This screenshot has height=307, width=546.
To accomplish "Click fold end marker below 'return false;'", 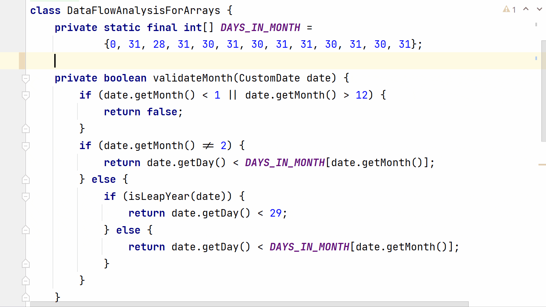I will (x=26, y=129).
